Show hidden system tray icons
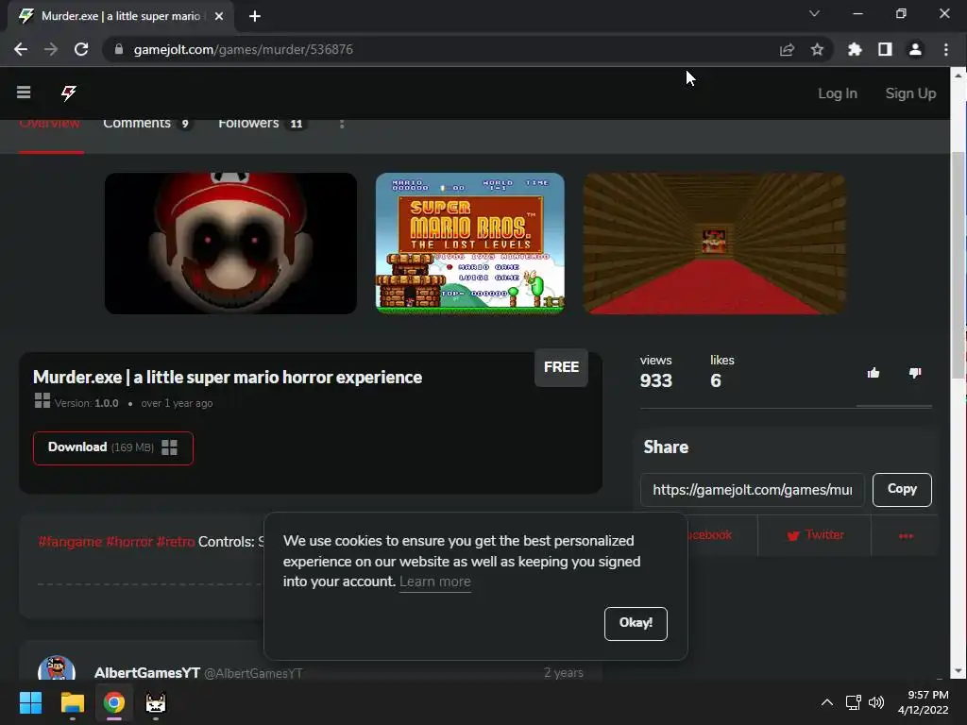This screenshot has height=725, width=967. (827, 702)
